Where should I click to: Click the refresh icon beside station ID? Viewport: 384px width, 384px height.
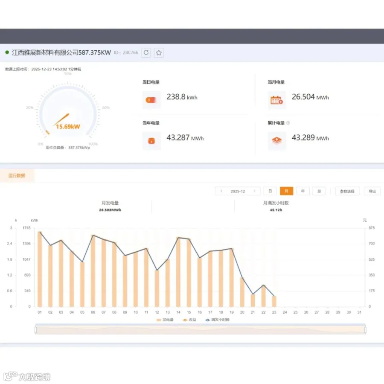pyautogui.click(x=146, y=52)
